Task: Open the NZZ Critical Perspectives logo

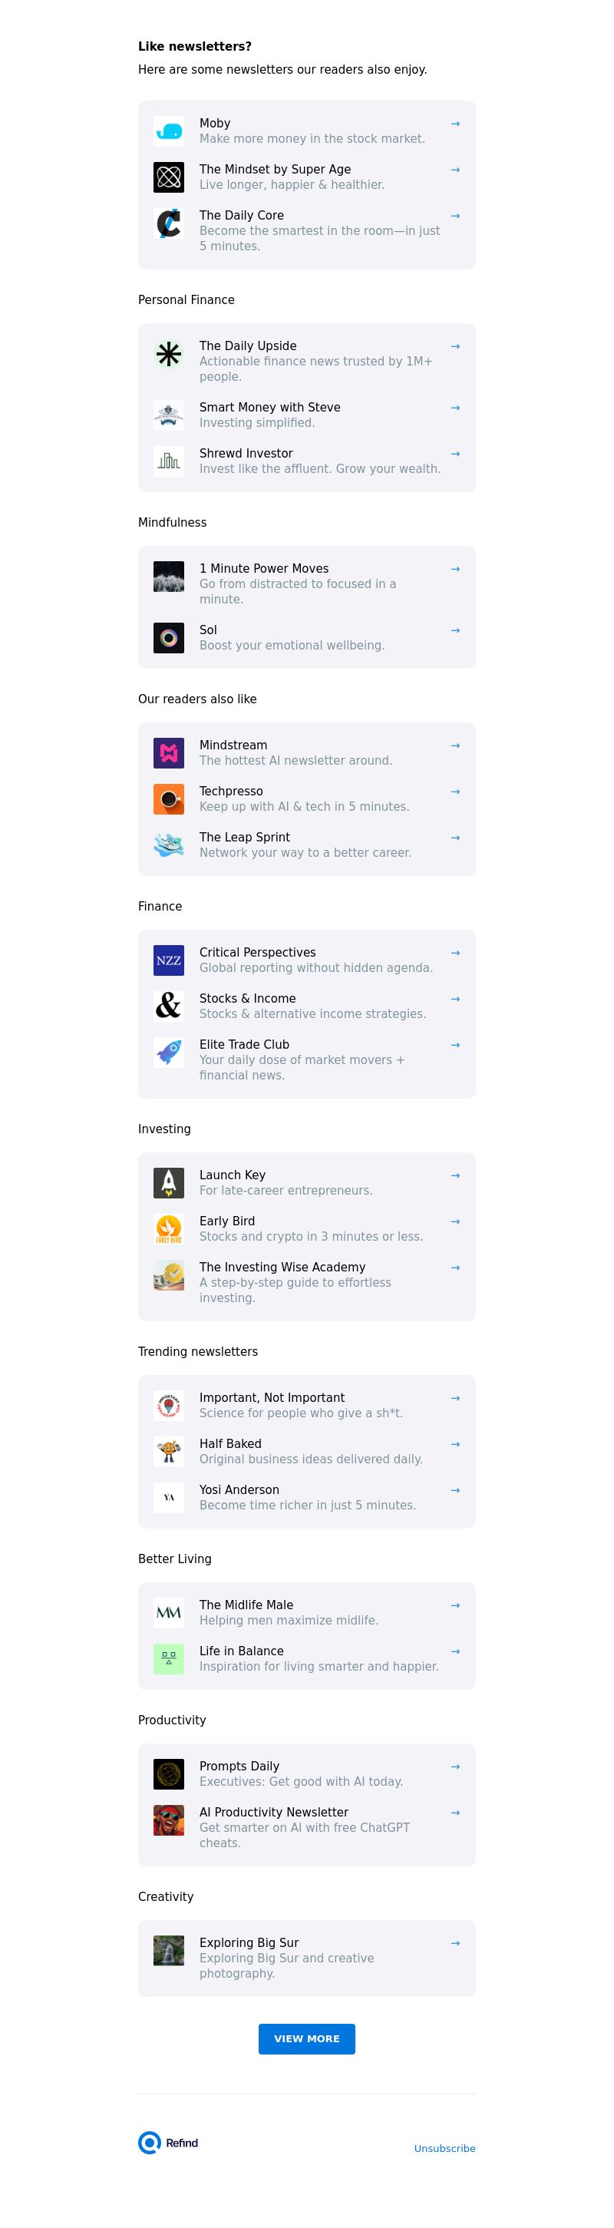Action: 169,961
